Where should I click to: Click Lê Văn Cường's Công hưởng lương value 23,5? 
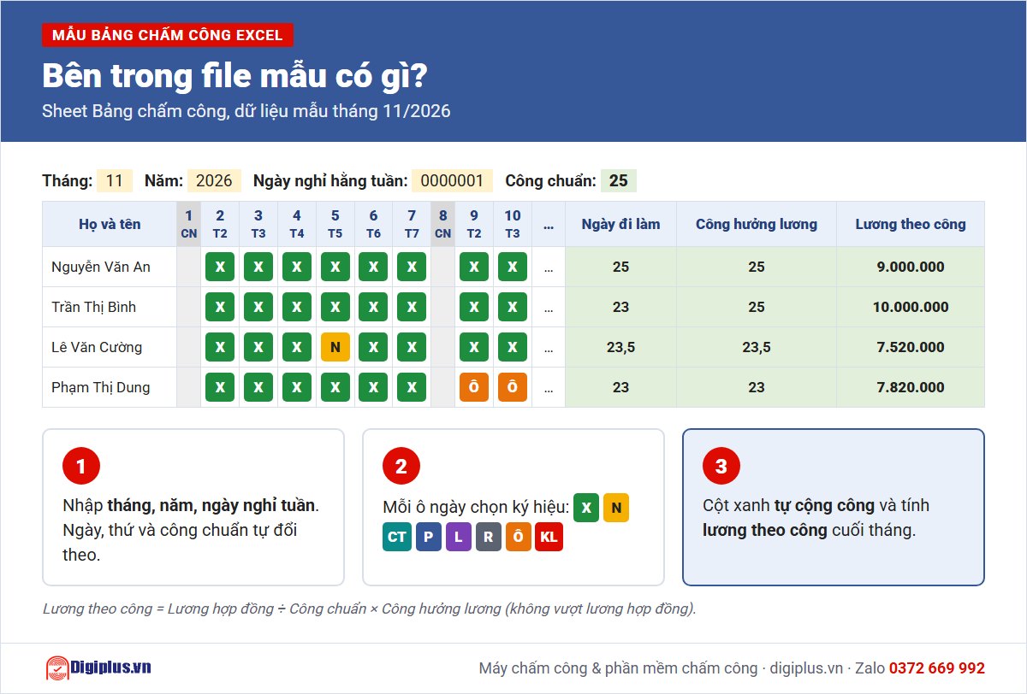757,347
